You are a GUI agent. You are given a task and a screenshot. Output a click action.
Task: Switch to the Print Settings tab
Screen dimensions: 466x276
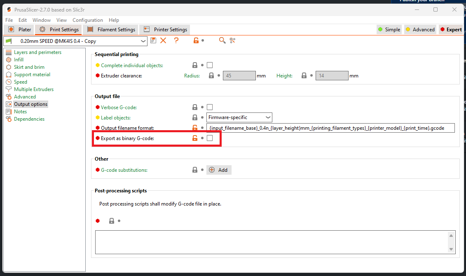[x=59, y=29]
